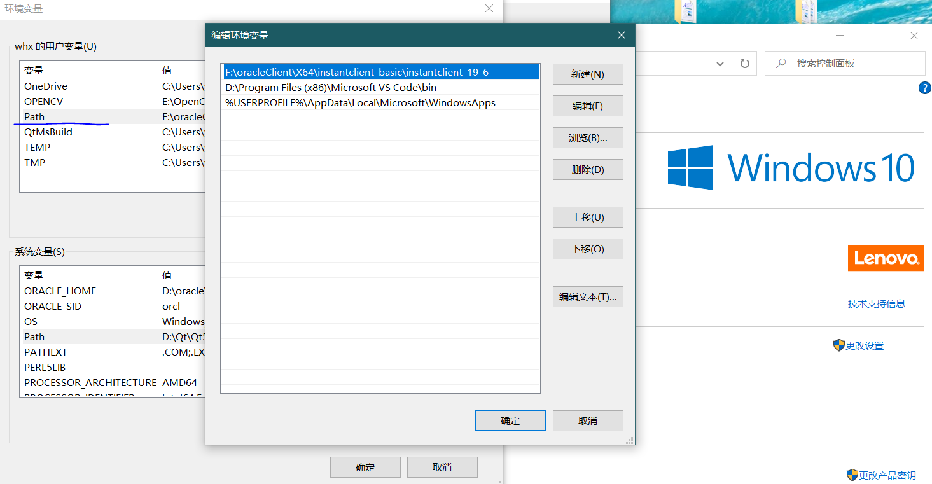The height and width of the screenshot is (484, 932).
Task: Select the ORACLE_HOME system variable row
Action: [60, 291]
